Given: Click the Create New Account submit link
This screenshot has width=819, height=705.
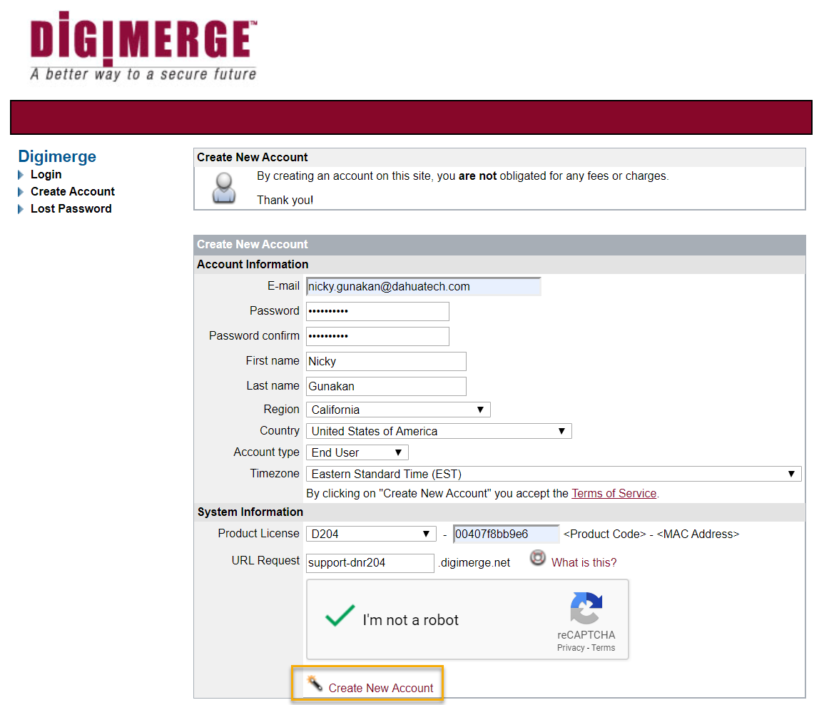Looking at the screenshot, I should point(381,689).
